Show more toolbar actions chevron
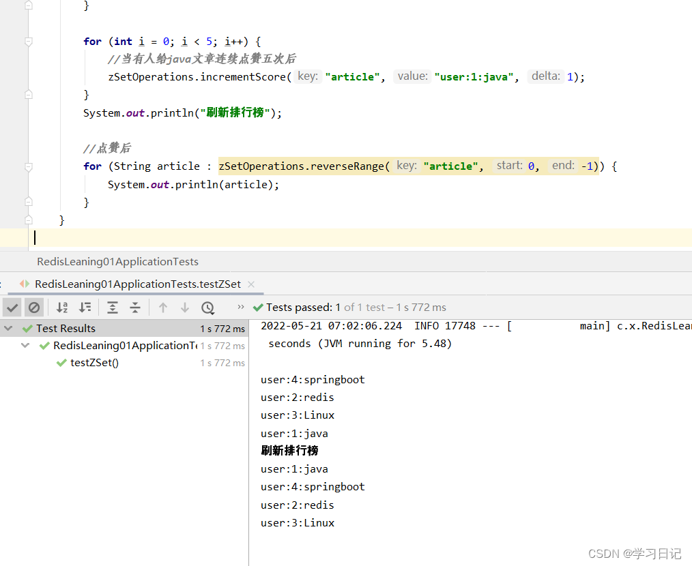Screen dimensions: 692x566 pyautogui.click(x=240, y=307)
